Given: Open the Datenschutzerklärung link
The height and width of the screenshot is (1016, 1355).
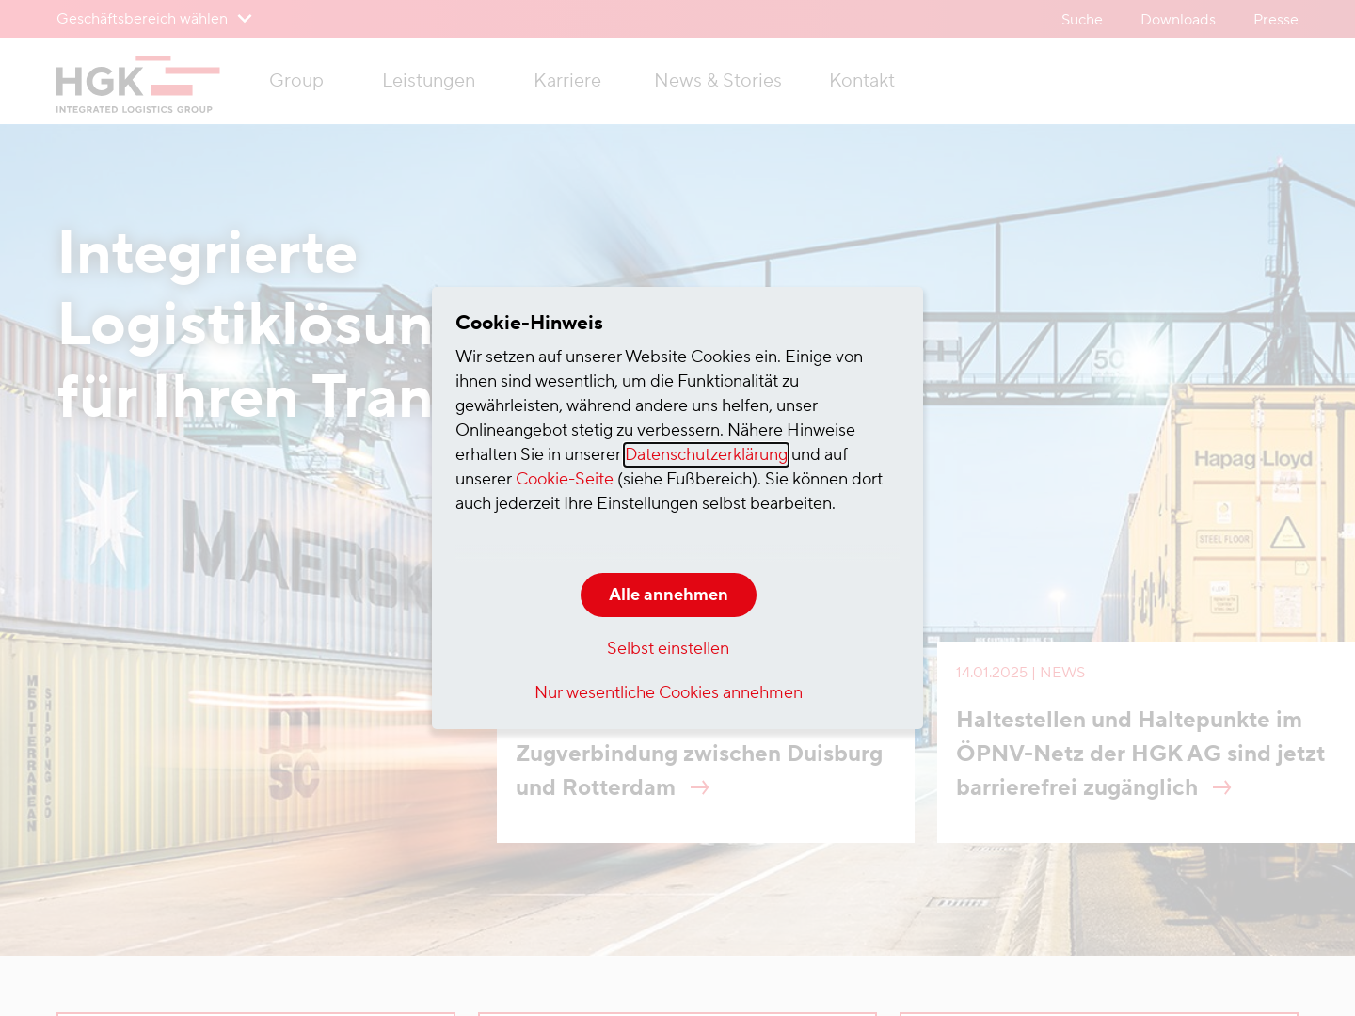Looking at the screenshot, I should 706,454.
